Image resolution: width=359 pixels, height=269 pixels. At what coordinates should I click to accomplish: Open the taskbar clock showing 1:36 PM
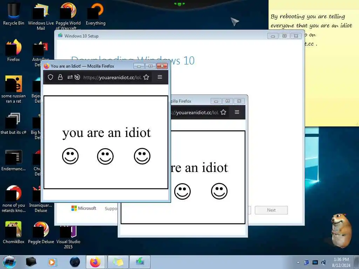point(341,262)
